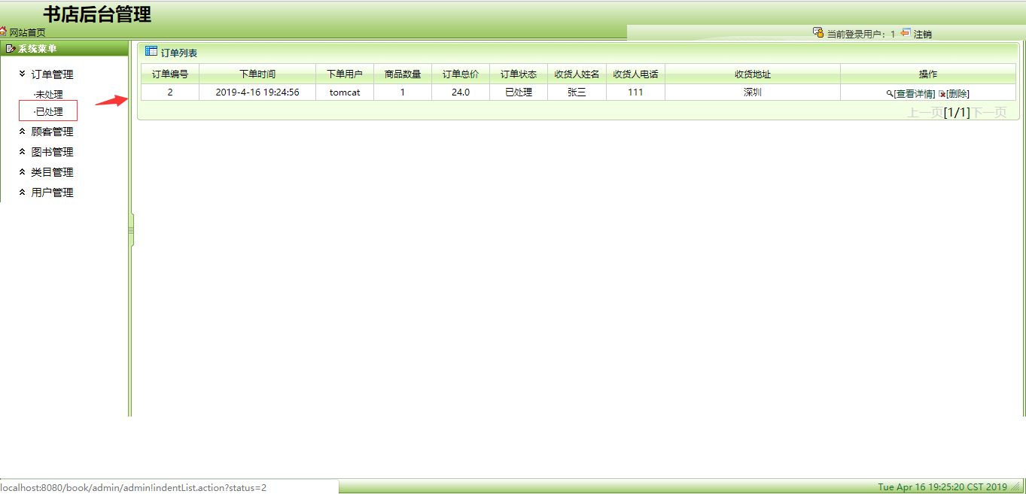Go to 上一页 page
The width and height of the screenshot is (1026, 494).
[x=925, y=113]
